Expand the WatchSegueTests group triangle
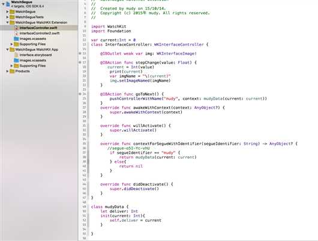 click(x=8, y=17)
